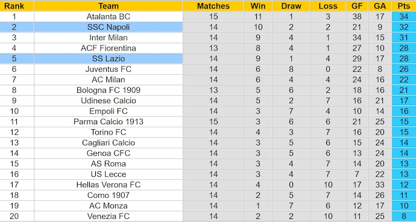This screenshot has width=416, height=222.
Task: Click the GF column header
Action: (357, 6)
